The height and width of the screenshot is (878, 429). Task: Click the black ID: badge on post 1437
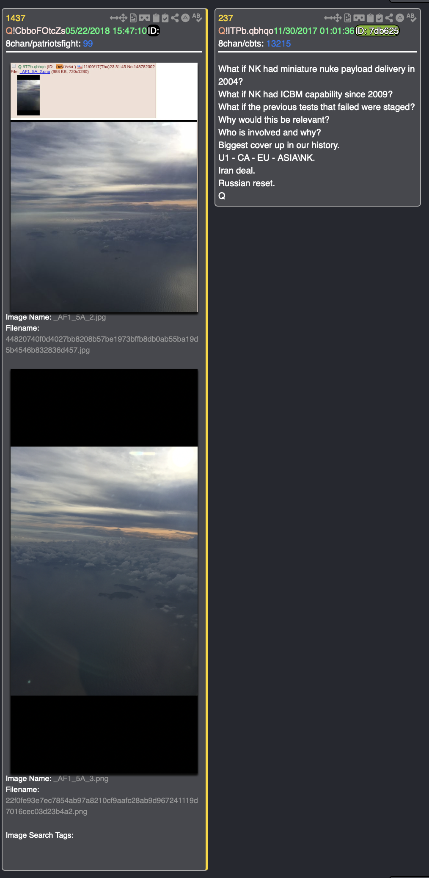click(153, 31)
